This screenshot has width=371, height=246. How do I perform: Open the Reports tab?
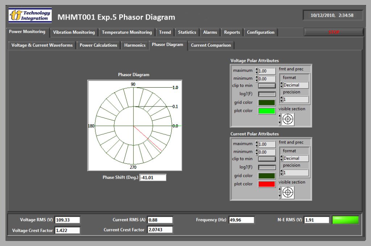point(232,32)
